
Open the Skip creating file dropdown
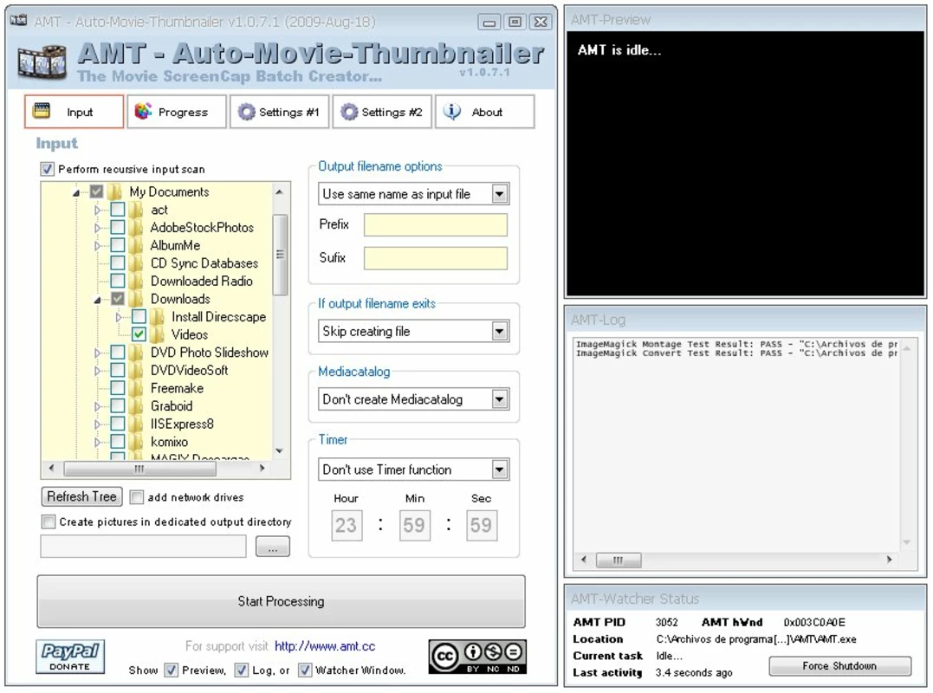pos(413,331)
